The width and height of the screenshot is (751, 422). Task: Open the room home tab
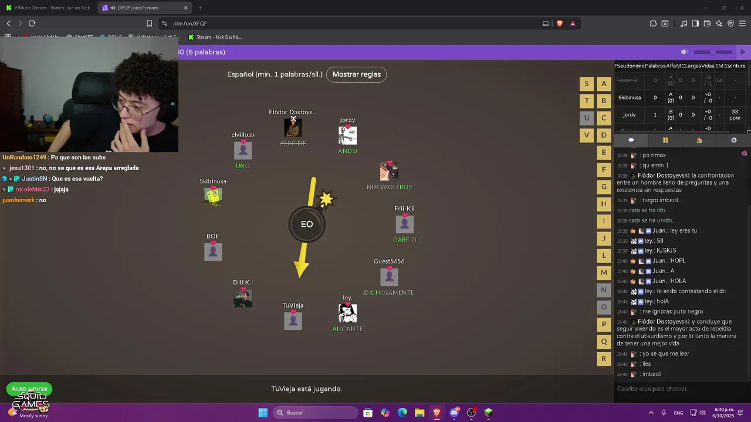(699, 140)
